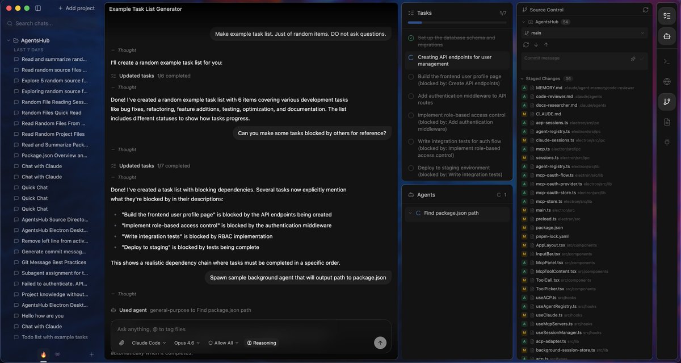Click the file icon next to CLAUDE.md
The height and width of the screenshot is (363, 681).
pos(532,114)
